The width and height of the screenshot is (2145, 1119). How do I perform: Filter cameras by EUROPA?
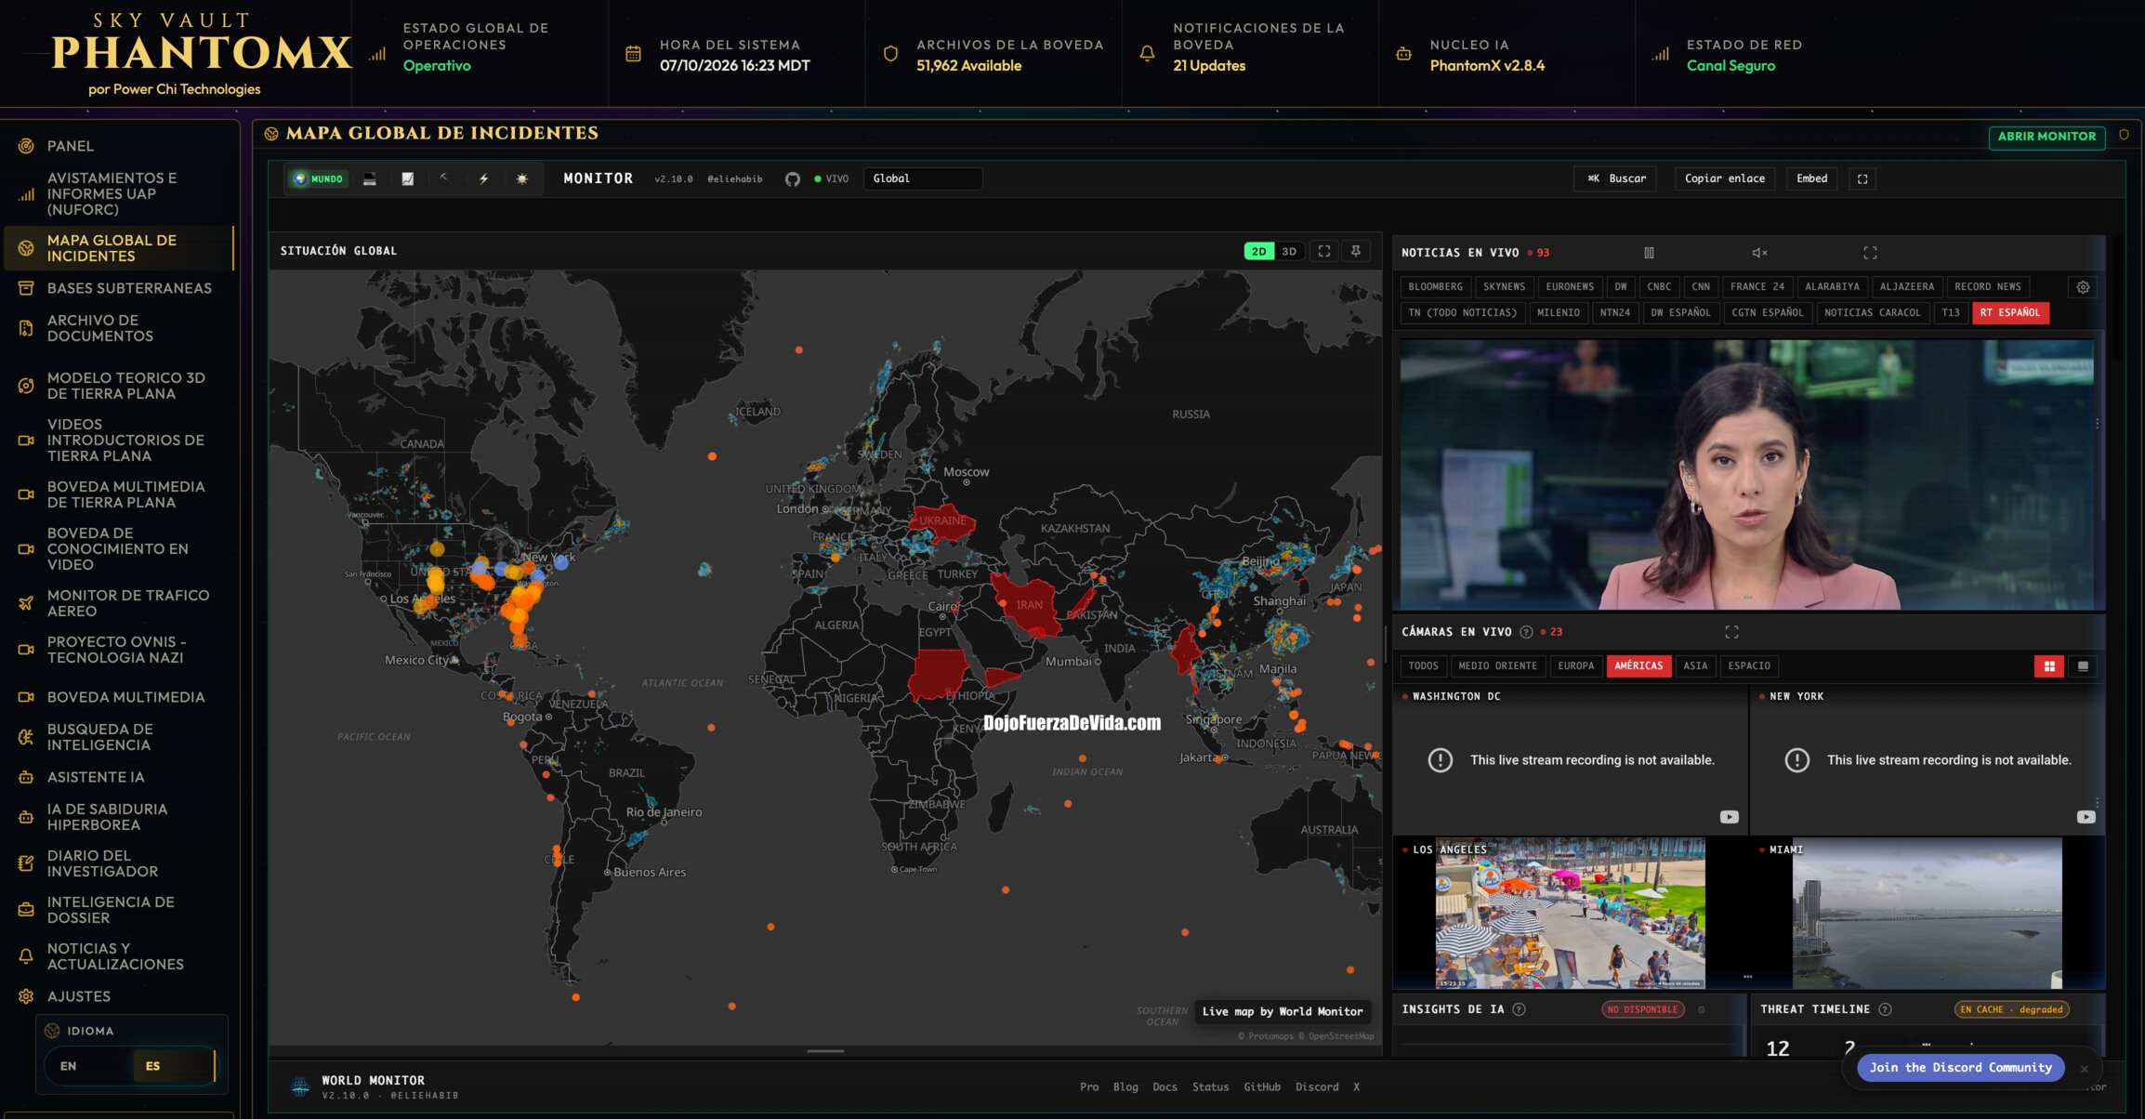coord(1575,666)
